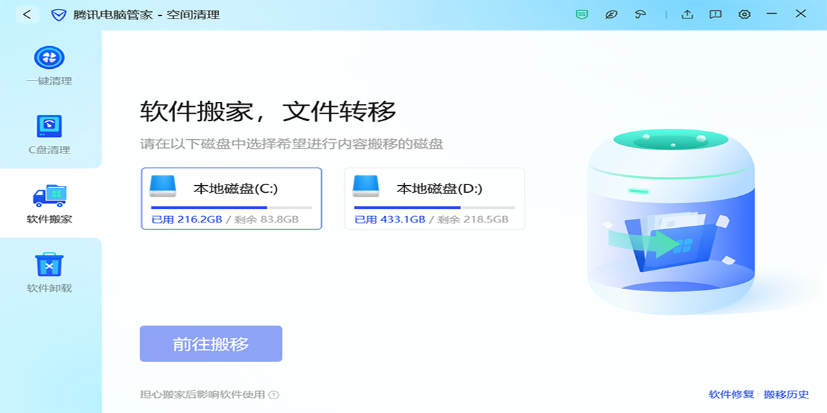Open the share/upload icon
Screen dimensions: 827x413
(686, 14)
